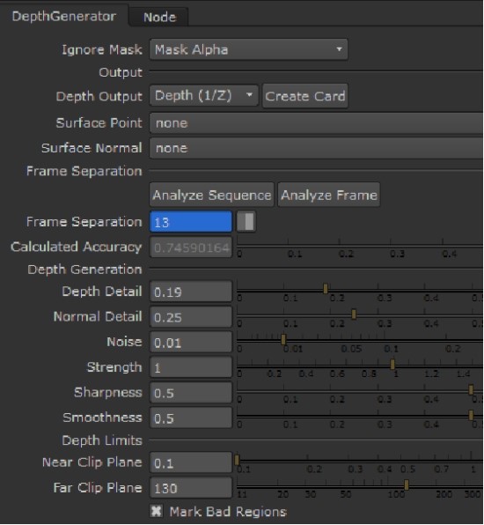Switch to the Node tab

click(159, 17)
